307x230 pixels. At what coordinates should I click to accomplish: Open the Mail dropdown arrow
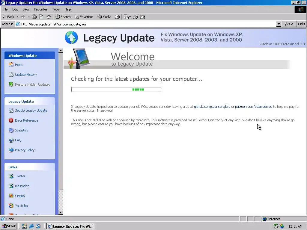coord(130,17)
